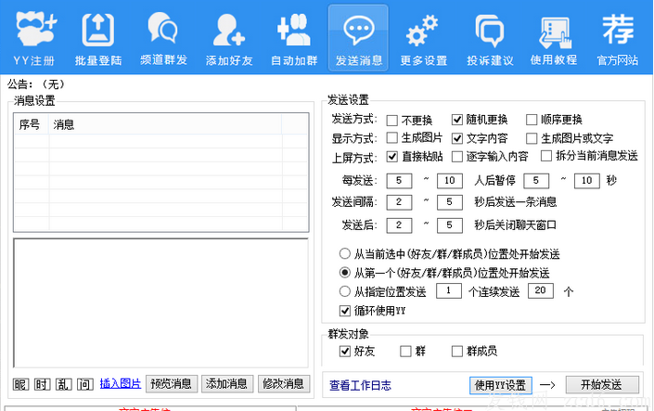Screen dimensions: 654x411
Task: Uncheck the 好友 target checkbox
Action: point(345,352)
